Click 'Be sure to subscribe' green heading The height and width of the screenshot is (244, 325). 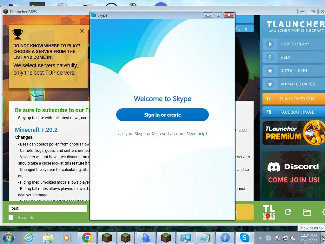pos(52,110)
